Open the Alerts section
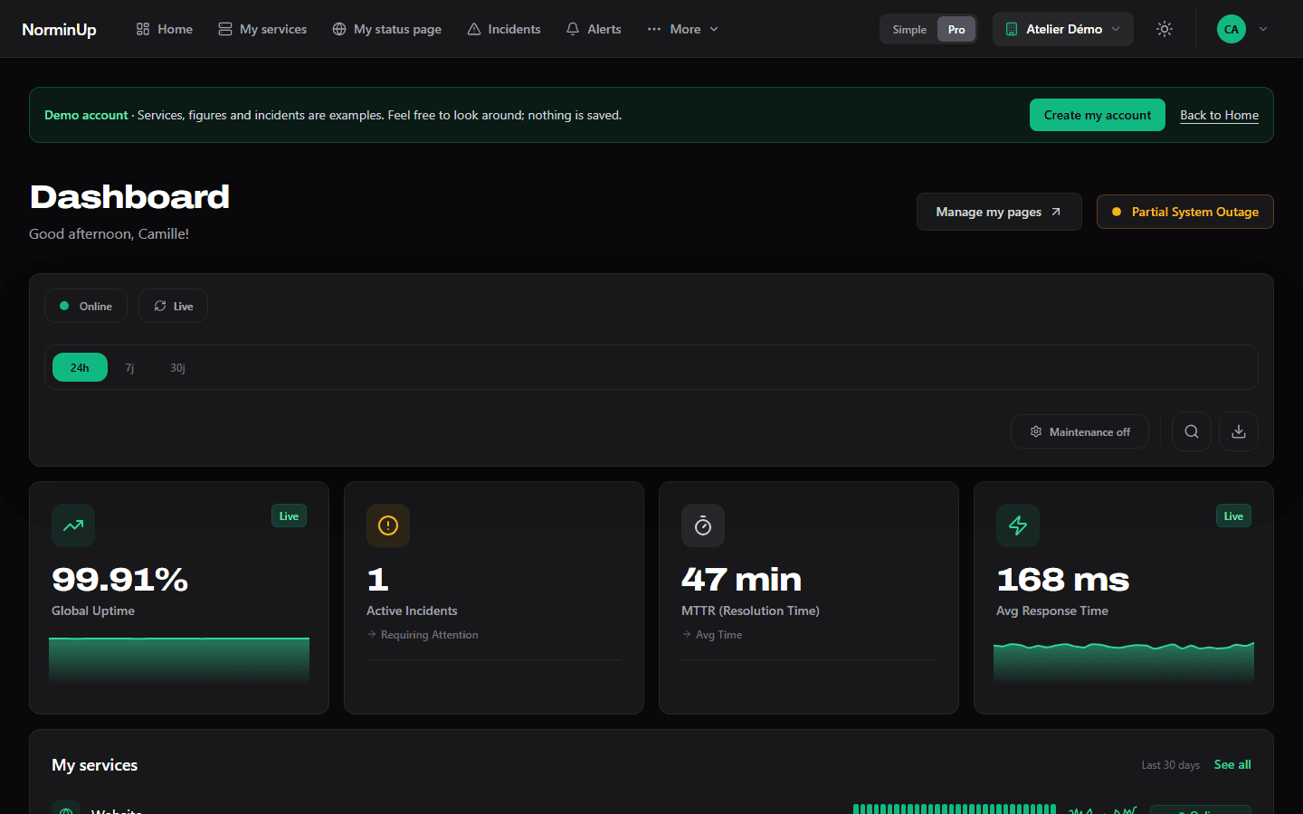The width and height of the screenshot is (1303, 814). [x=594, y=29]
